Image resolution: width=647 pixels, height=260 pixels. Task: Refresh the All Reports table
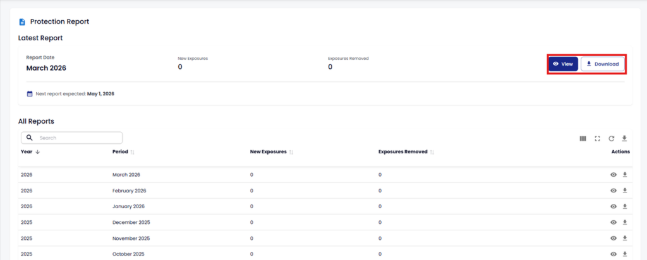[x=612, y=138]
